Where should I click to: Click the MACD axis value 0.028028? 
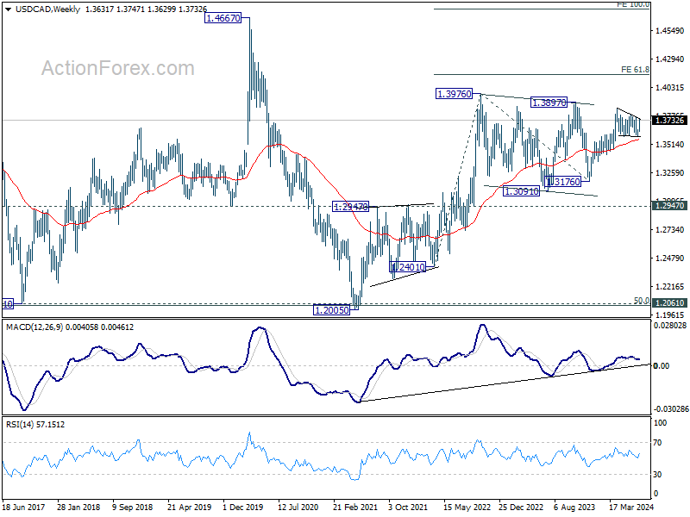point(670,326)
